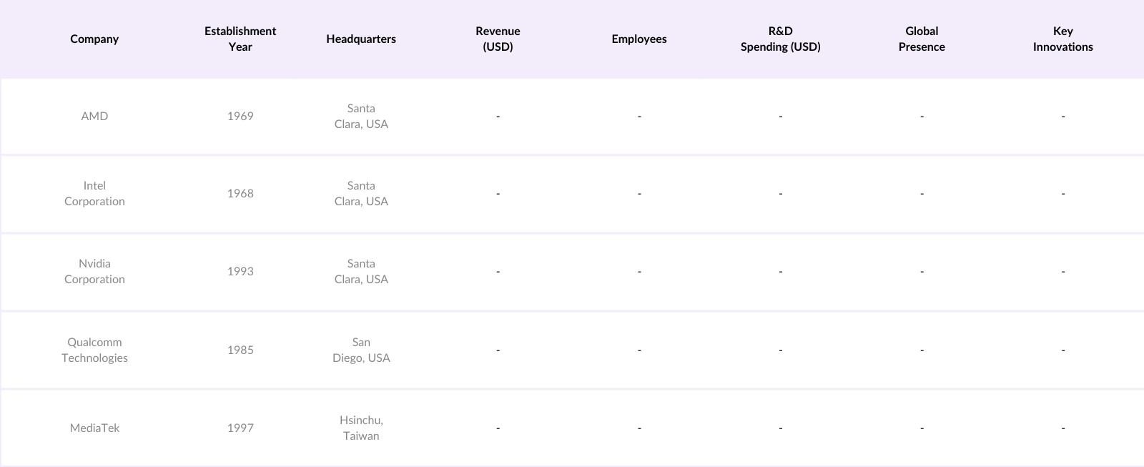Select the Employees column header
This screenshot has width=1144, height=467.
[639, 39]
